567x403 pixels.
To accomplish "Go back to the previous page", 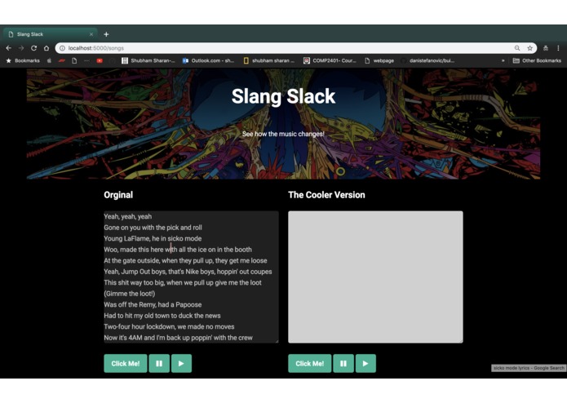I will point(9,48).
